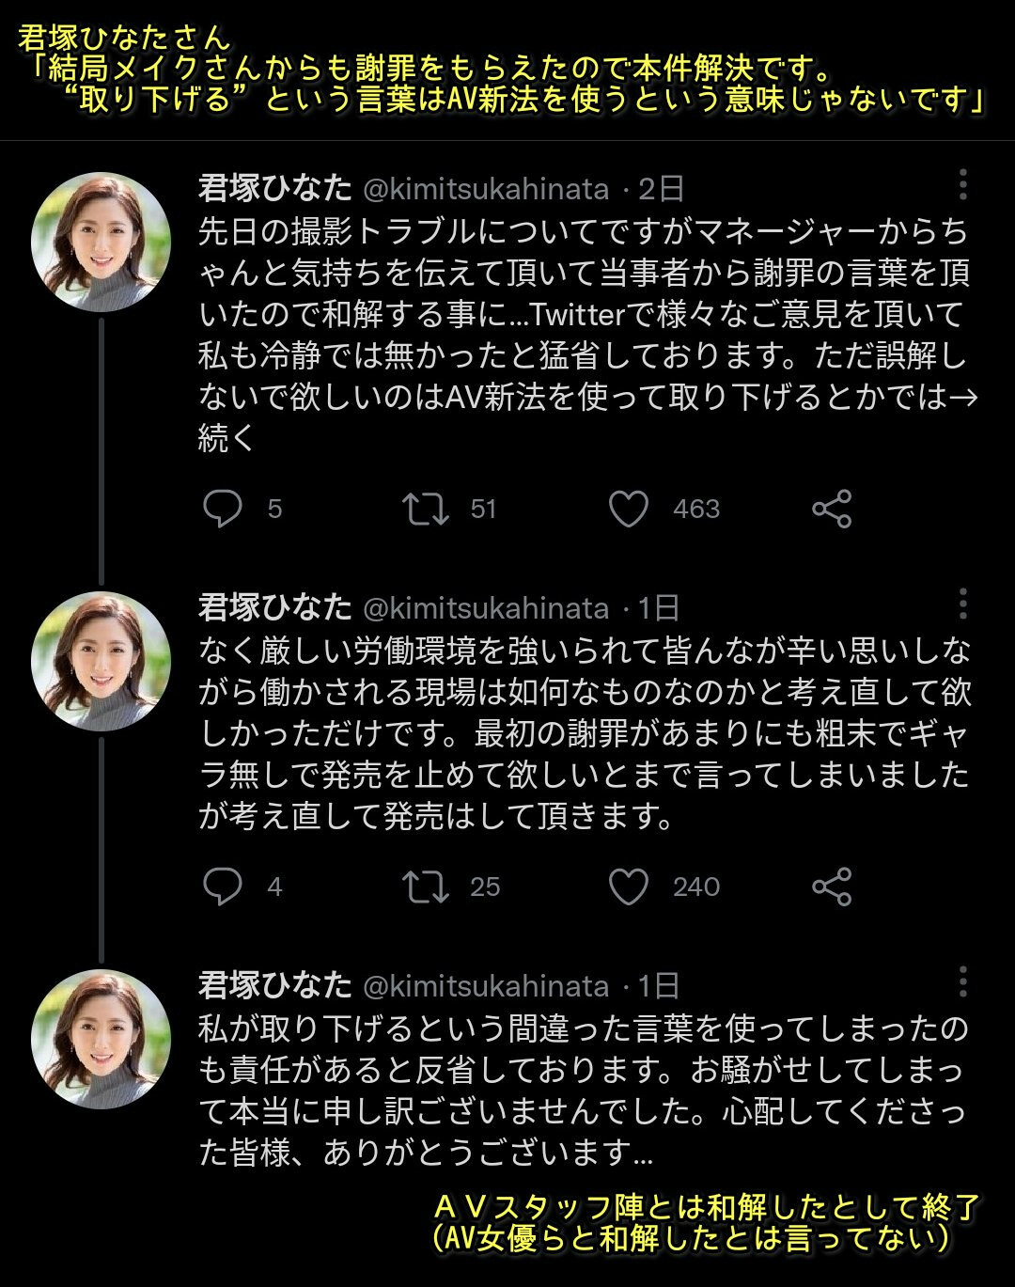Open profile picture of the first tweet
Screen dimensions: 1015x1287
tap(101, 242)
